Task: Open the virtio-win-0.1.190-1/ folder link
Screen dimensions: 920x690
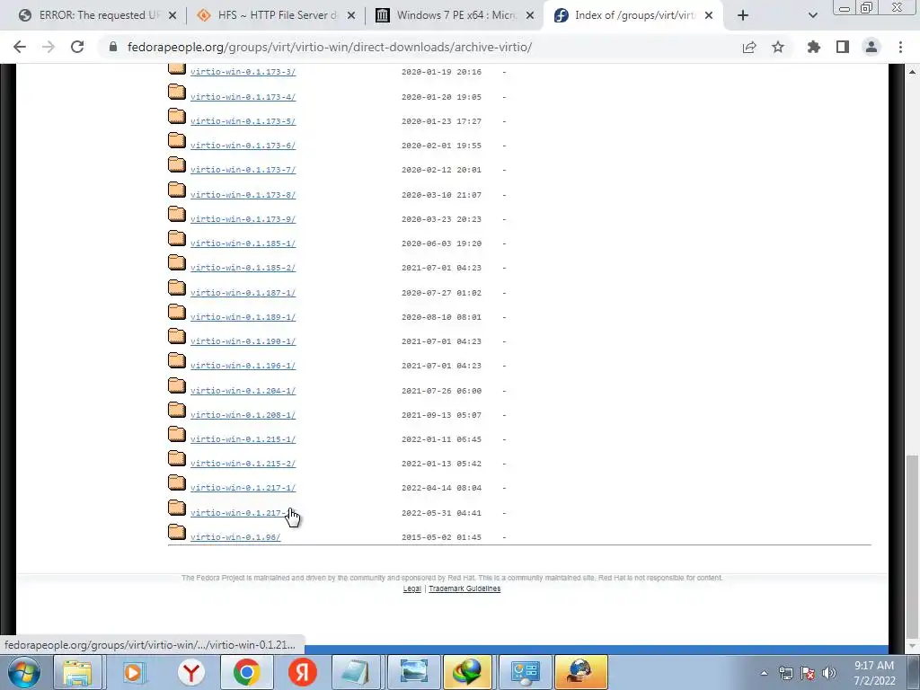Action: [x=243, y=341]
